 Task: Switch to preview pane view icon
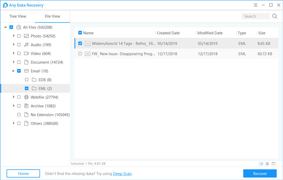pos(273,164)
